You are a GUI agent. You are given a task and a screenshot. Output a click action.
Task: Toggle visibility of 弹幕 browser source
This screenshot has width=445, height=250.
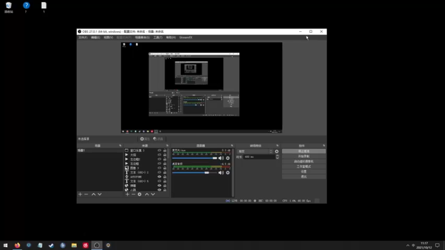click(159, 186)
